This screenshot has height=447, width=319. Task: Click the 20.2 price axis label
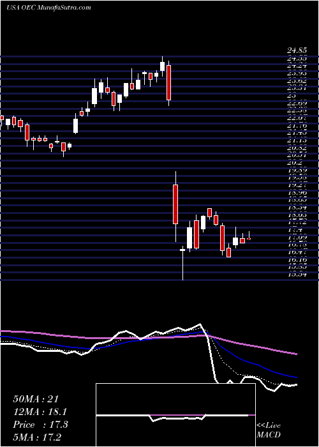coord(295,163)
